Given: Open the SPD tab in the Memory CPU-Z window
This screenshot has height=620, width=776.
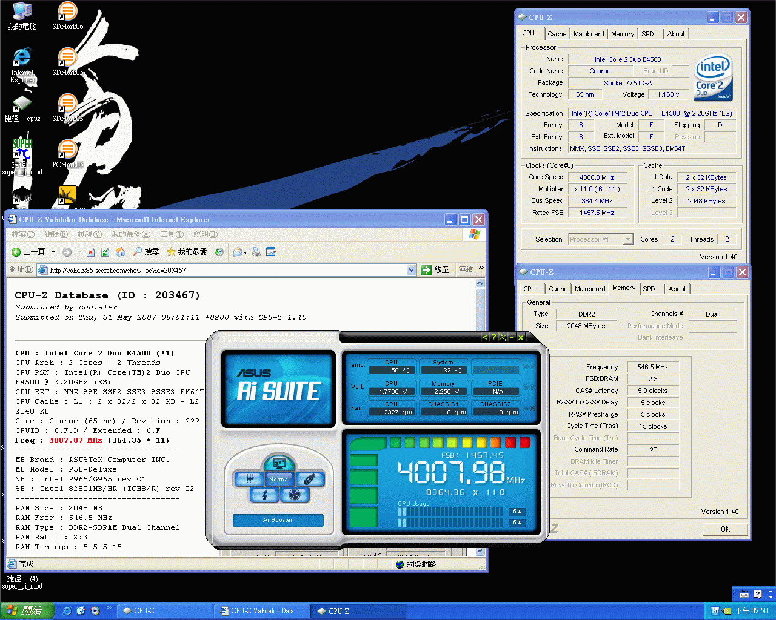Looking at the screenshot, I should click(649, 289).
